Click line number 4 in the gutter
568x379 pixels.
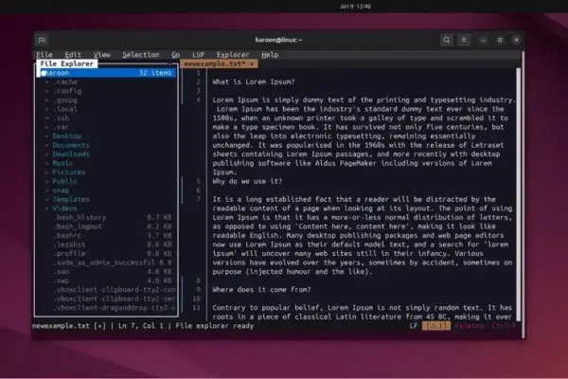198,100
